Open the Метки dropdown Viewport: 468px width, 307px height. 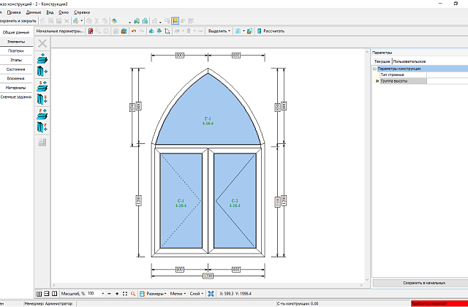pyautogui.click(x=178, y=294)
